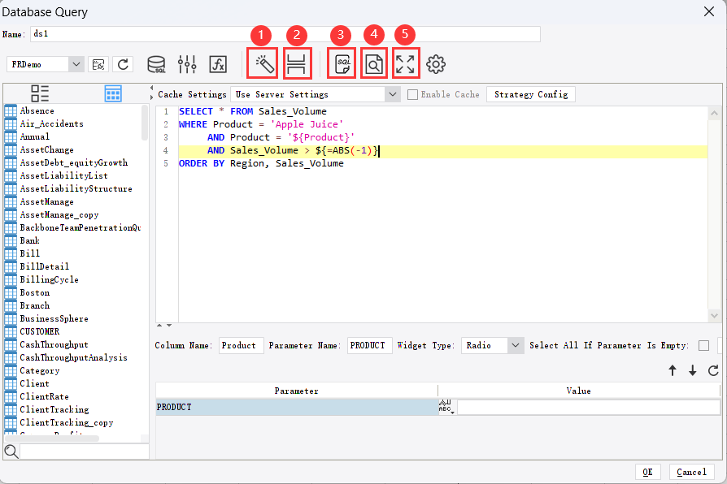Viewport: 727px width, 484px height.
Task: Click the ORDER BY line in SQL editor
Action: [x=261, y=163]
